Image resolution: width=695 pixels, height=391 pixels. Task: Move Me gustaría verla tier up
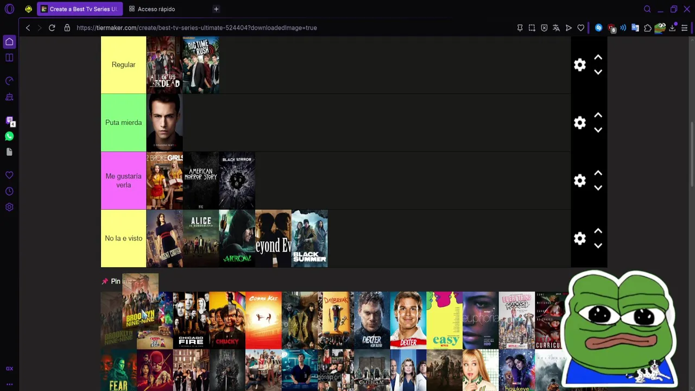(x=598, y=173)
